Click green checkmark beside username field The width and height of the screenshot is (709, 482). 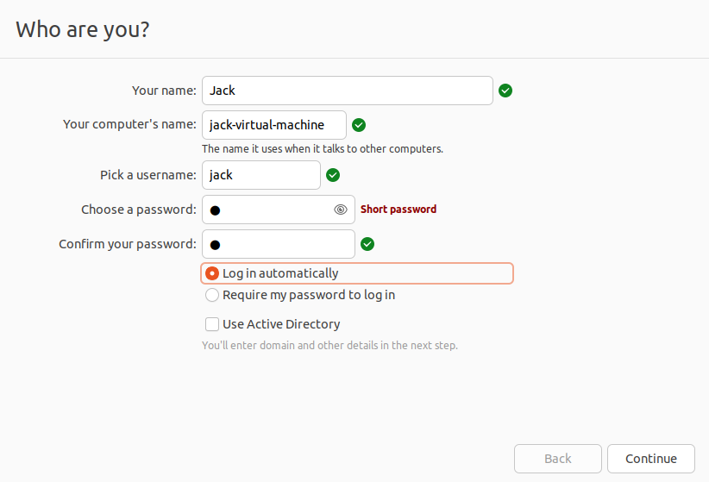[333, 175]
